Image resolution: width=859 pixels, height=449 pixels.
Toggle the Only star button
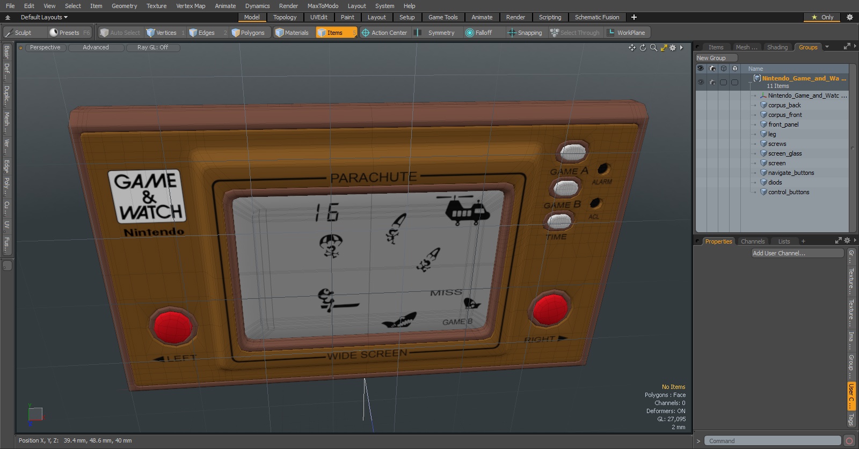pyautogui.click(x=822, y=17)
